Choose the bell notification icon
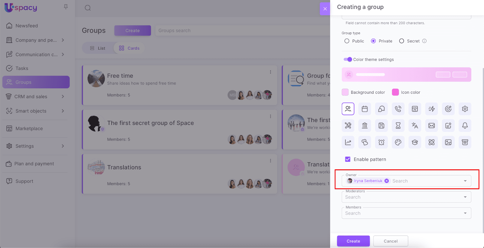 [x=465, y=126]
